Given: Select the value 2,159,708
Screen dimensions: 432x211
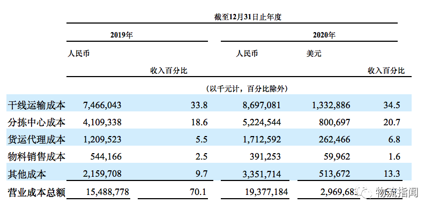Looking at the screenshot, I should 102,174.
